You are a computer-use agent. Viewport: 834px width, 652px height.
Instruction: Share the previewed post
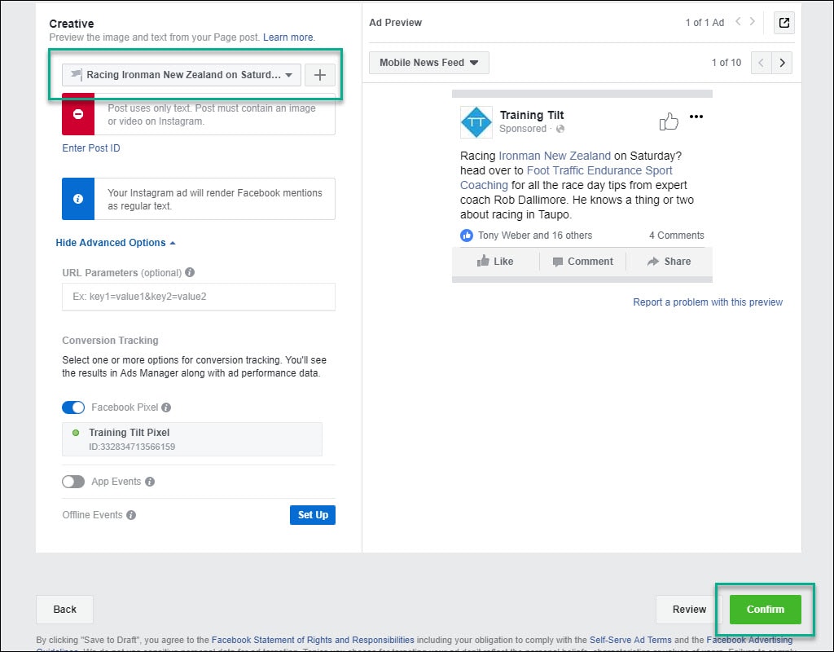click(x=669, y=262)
